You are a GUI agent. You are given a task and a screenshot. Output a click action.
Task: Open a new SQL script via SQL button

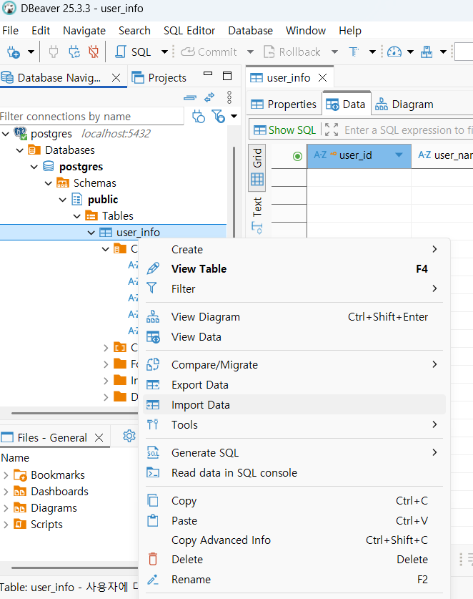click(x=133, y=52)
